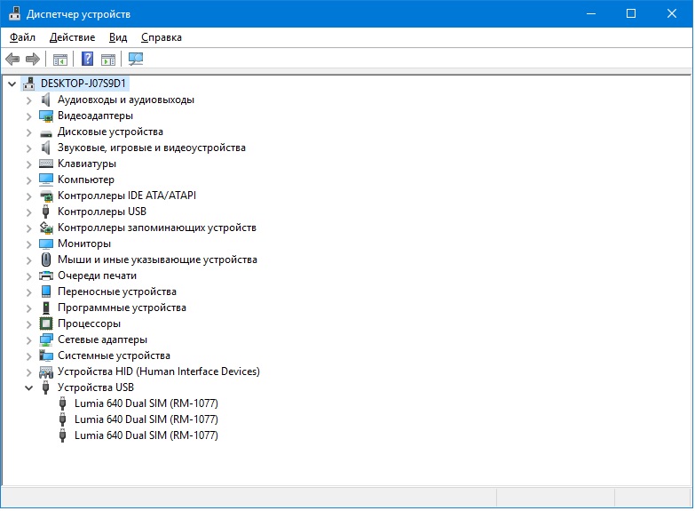Click the Процессоры chip icon
This screenshot has height=511, width=695.
pyautogui.click(x=46, y=323)
